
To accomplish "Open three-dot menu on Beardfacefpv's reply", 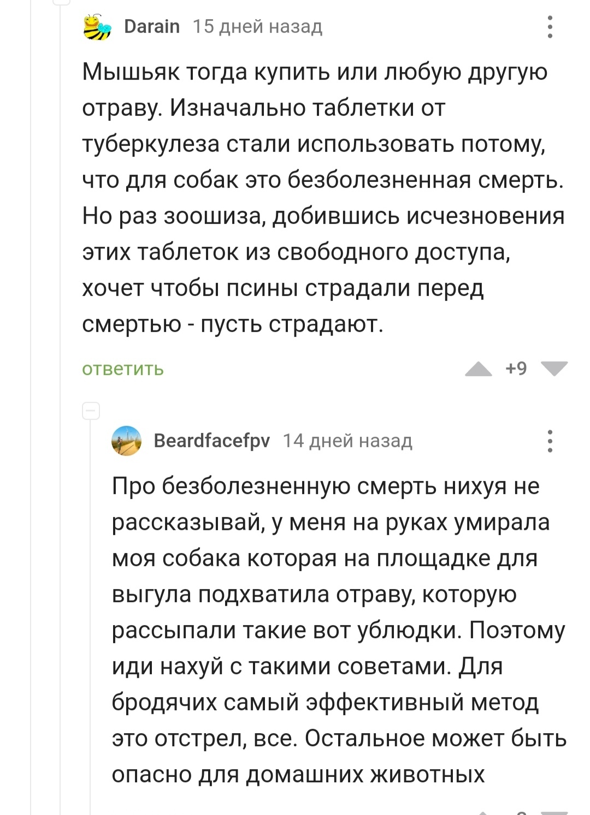I will point(550,441).
